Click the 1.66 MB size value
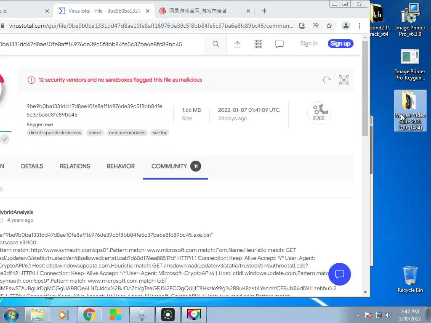The width and height of the screenshot is (431, 323). tap(192, 110)
